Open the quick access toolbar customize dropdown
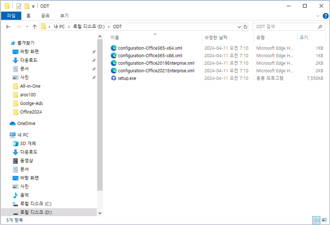The width and height of the screenshot is (330, 225). [33, 7]
